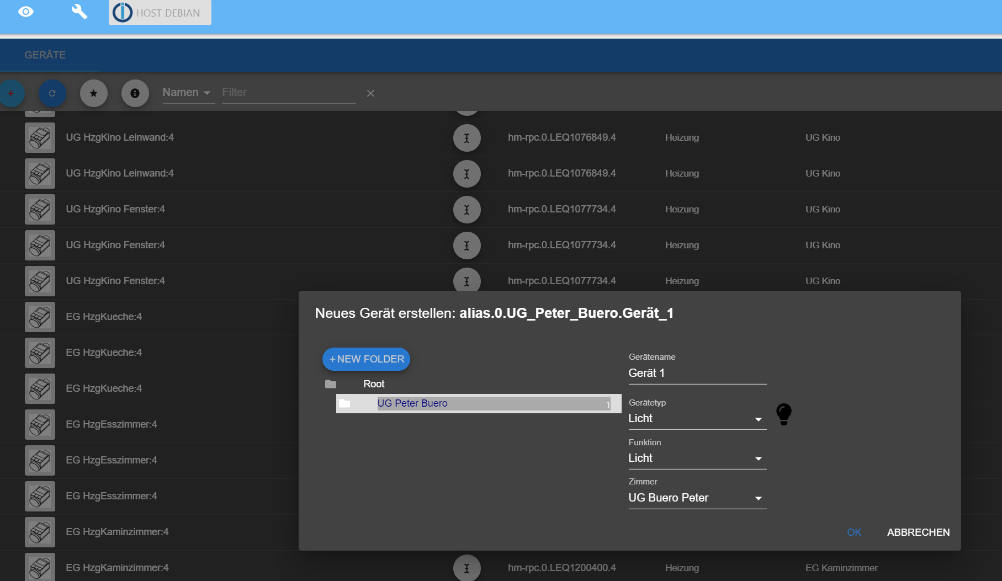Open the Gerätetyp dropdown
Screen dimensions: 1002x581
point(697,419)
